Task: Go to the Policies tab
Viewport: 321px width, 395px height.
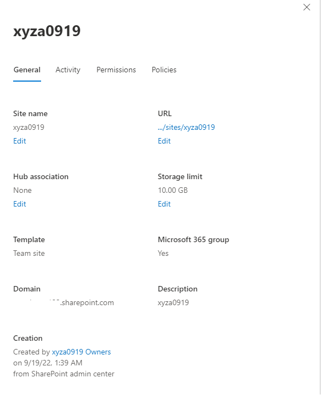Action: (x=164, y=70)
